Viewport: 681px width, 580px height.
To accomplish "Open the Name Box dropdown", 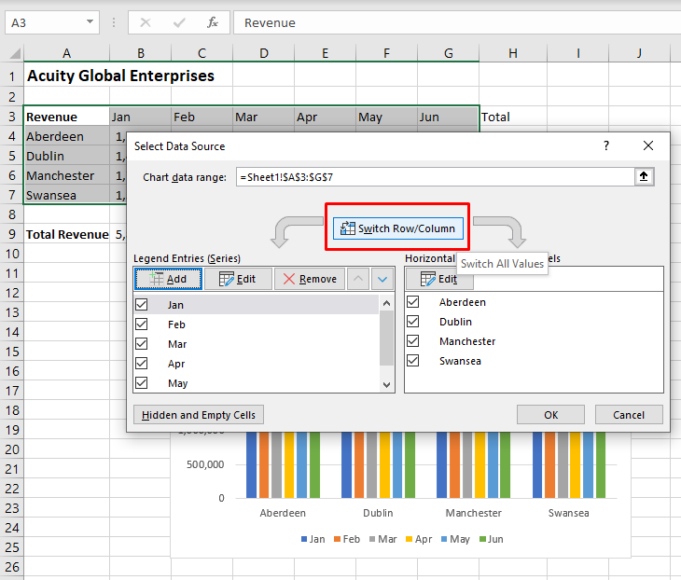I will point(90,21).
